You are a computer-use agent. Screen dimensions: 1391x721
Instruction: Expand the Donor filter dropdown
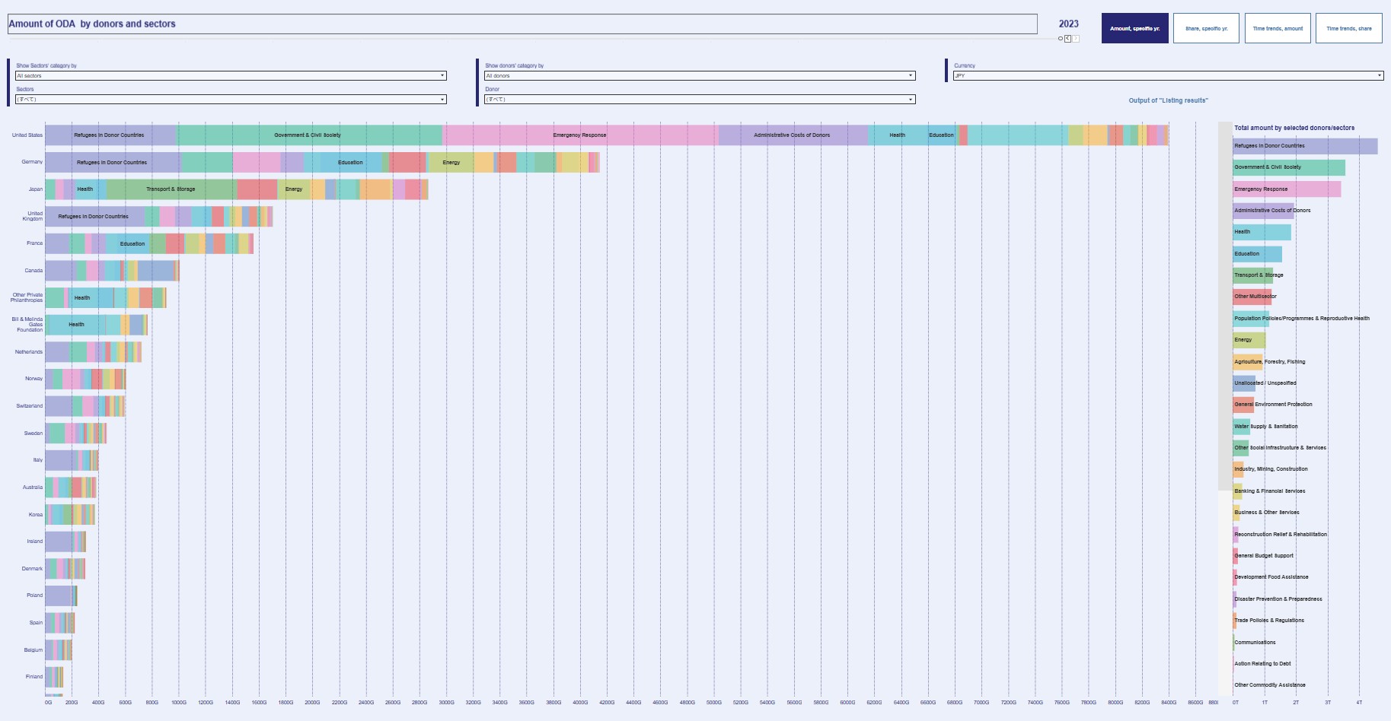click(x=700, y=100)
